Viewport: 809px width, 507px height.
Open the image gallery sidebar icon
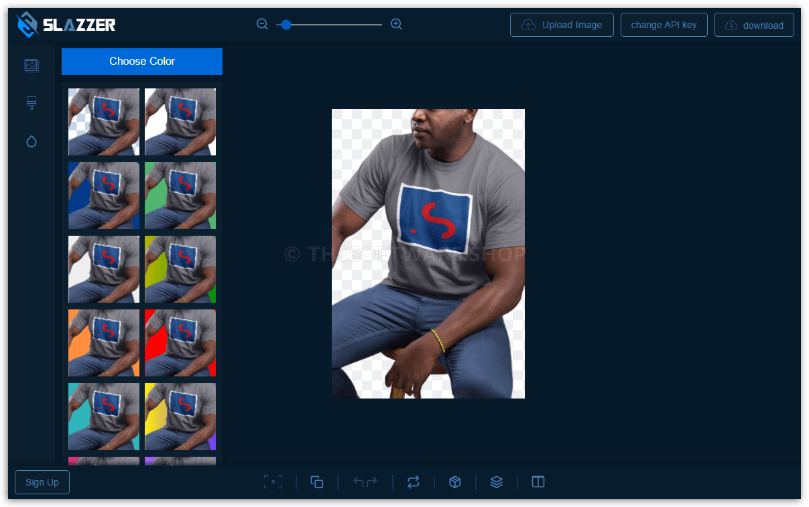tap(32, 65)
